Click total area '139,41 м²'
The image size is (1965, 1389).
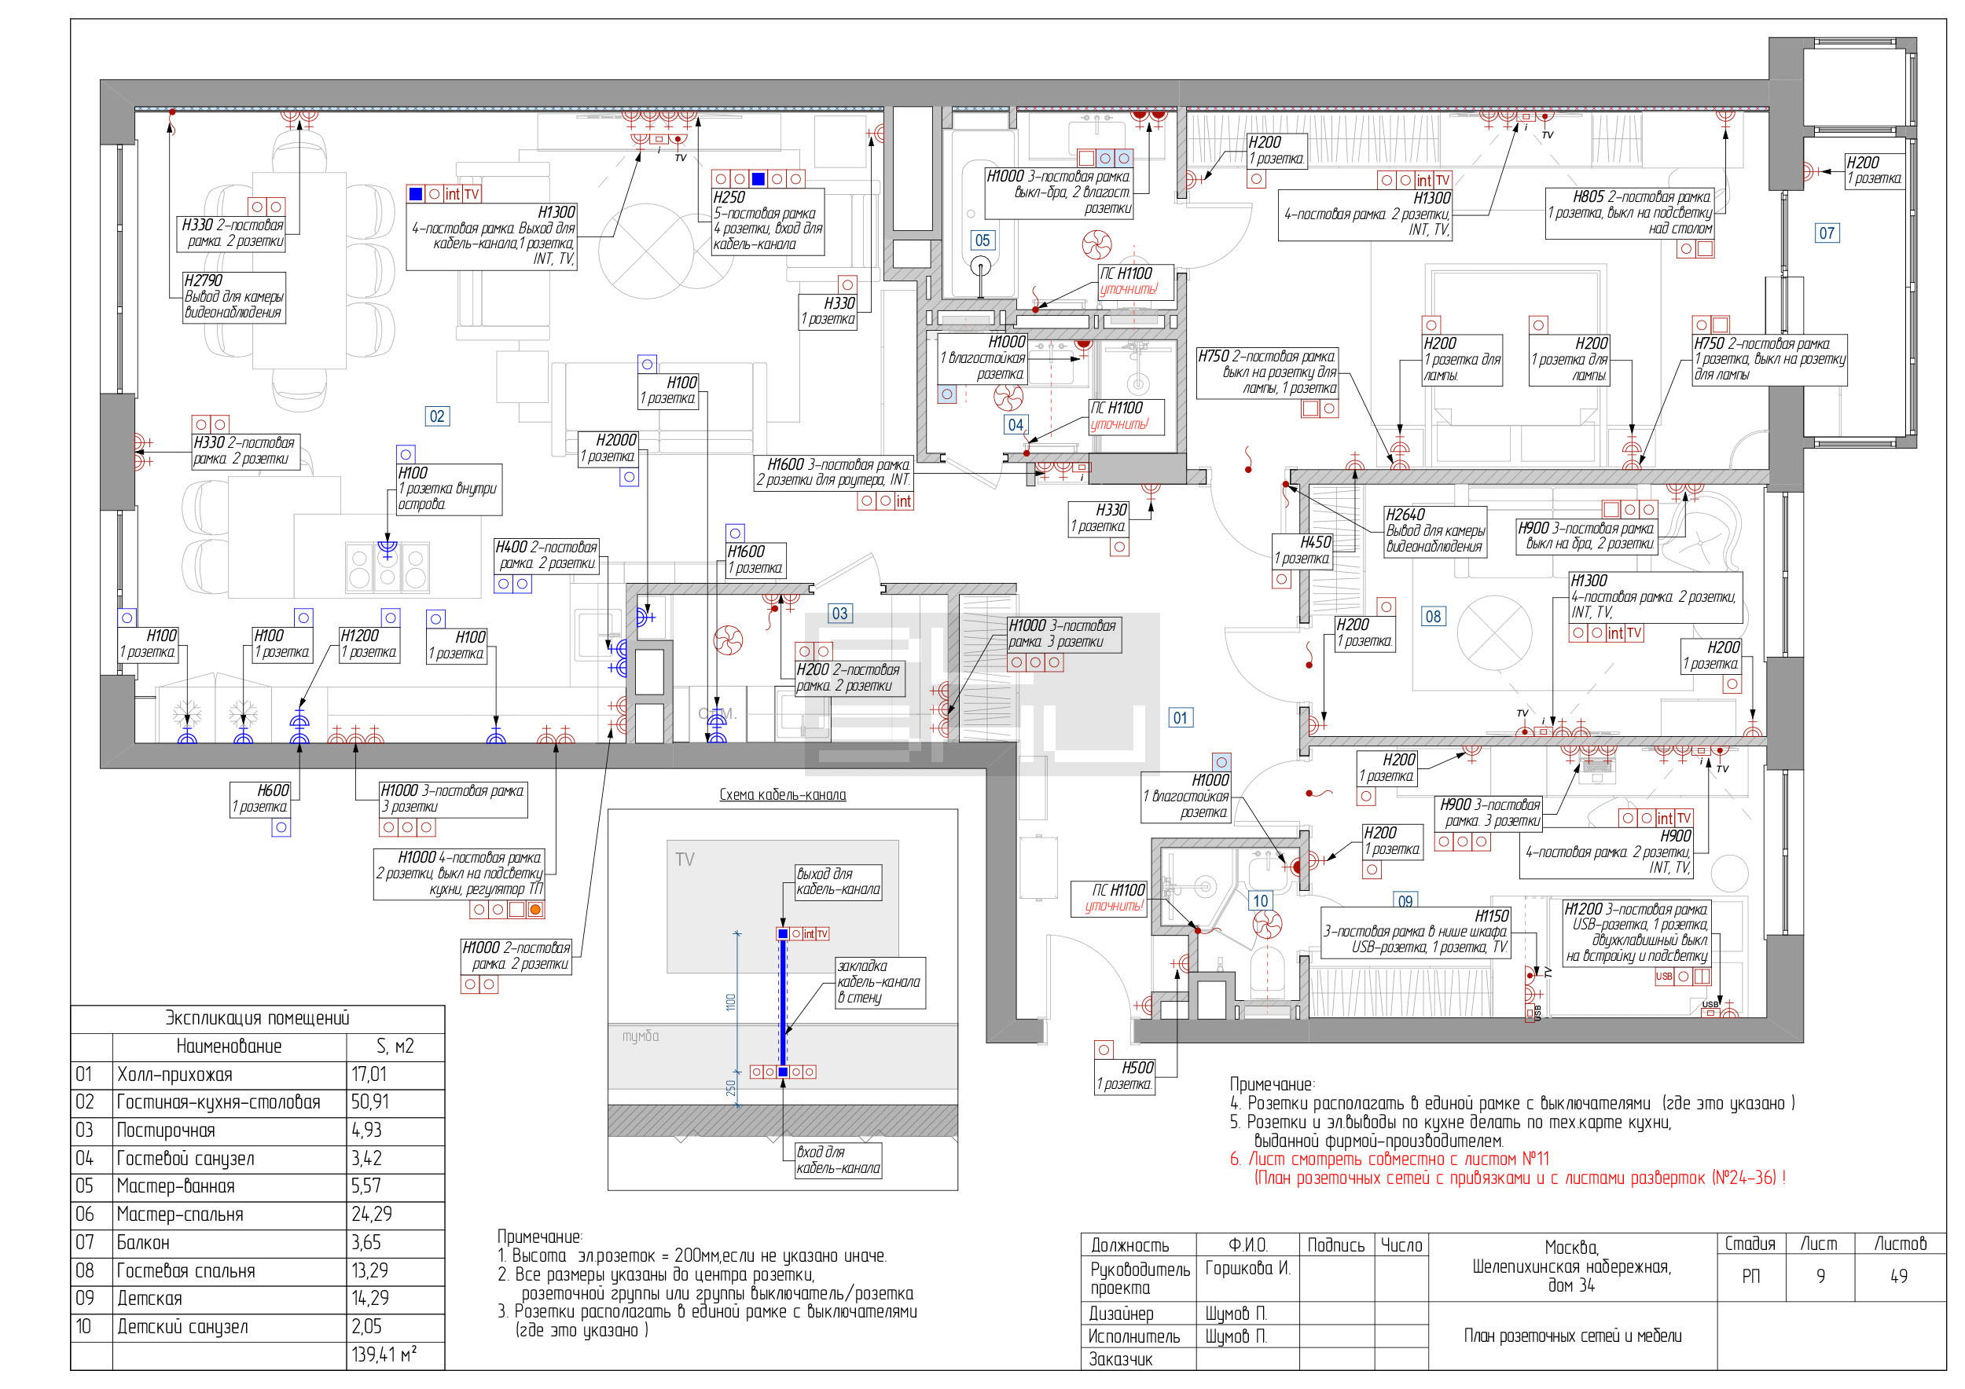pos(384,1356)
